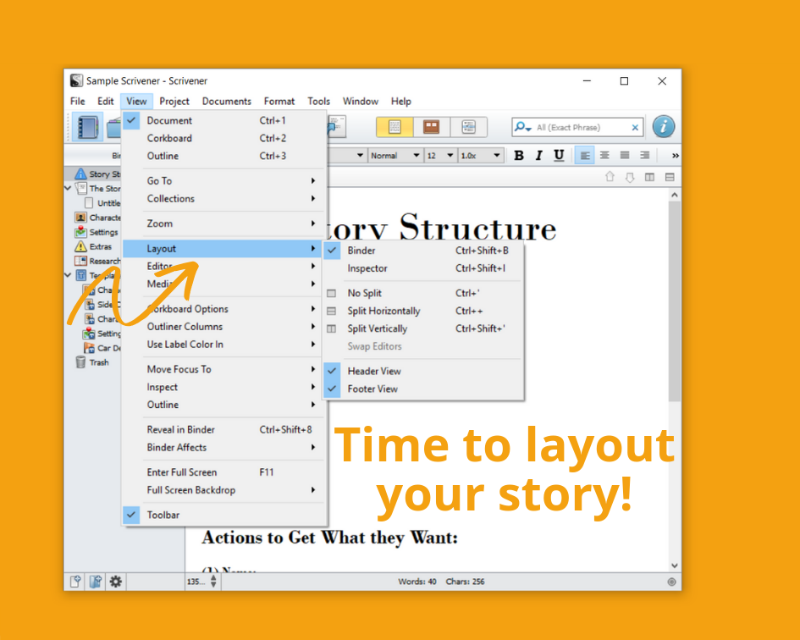Open the font size 12 dropdown
The image size is (800, 640).
(x=440, y=155)
